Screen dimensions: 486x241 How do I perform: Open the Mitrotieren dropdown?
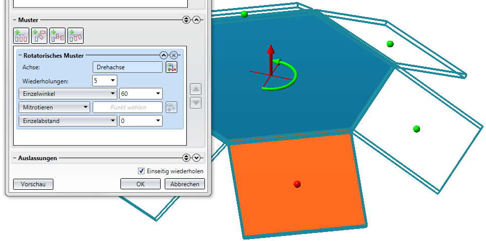tap(54, 107)
